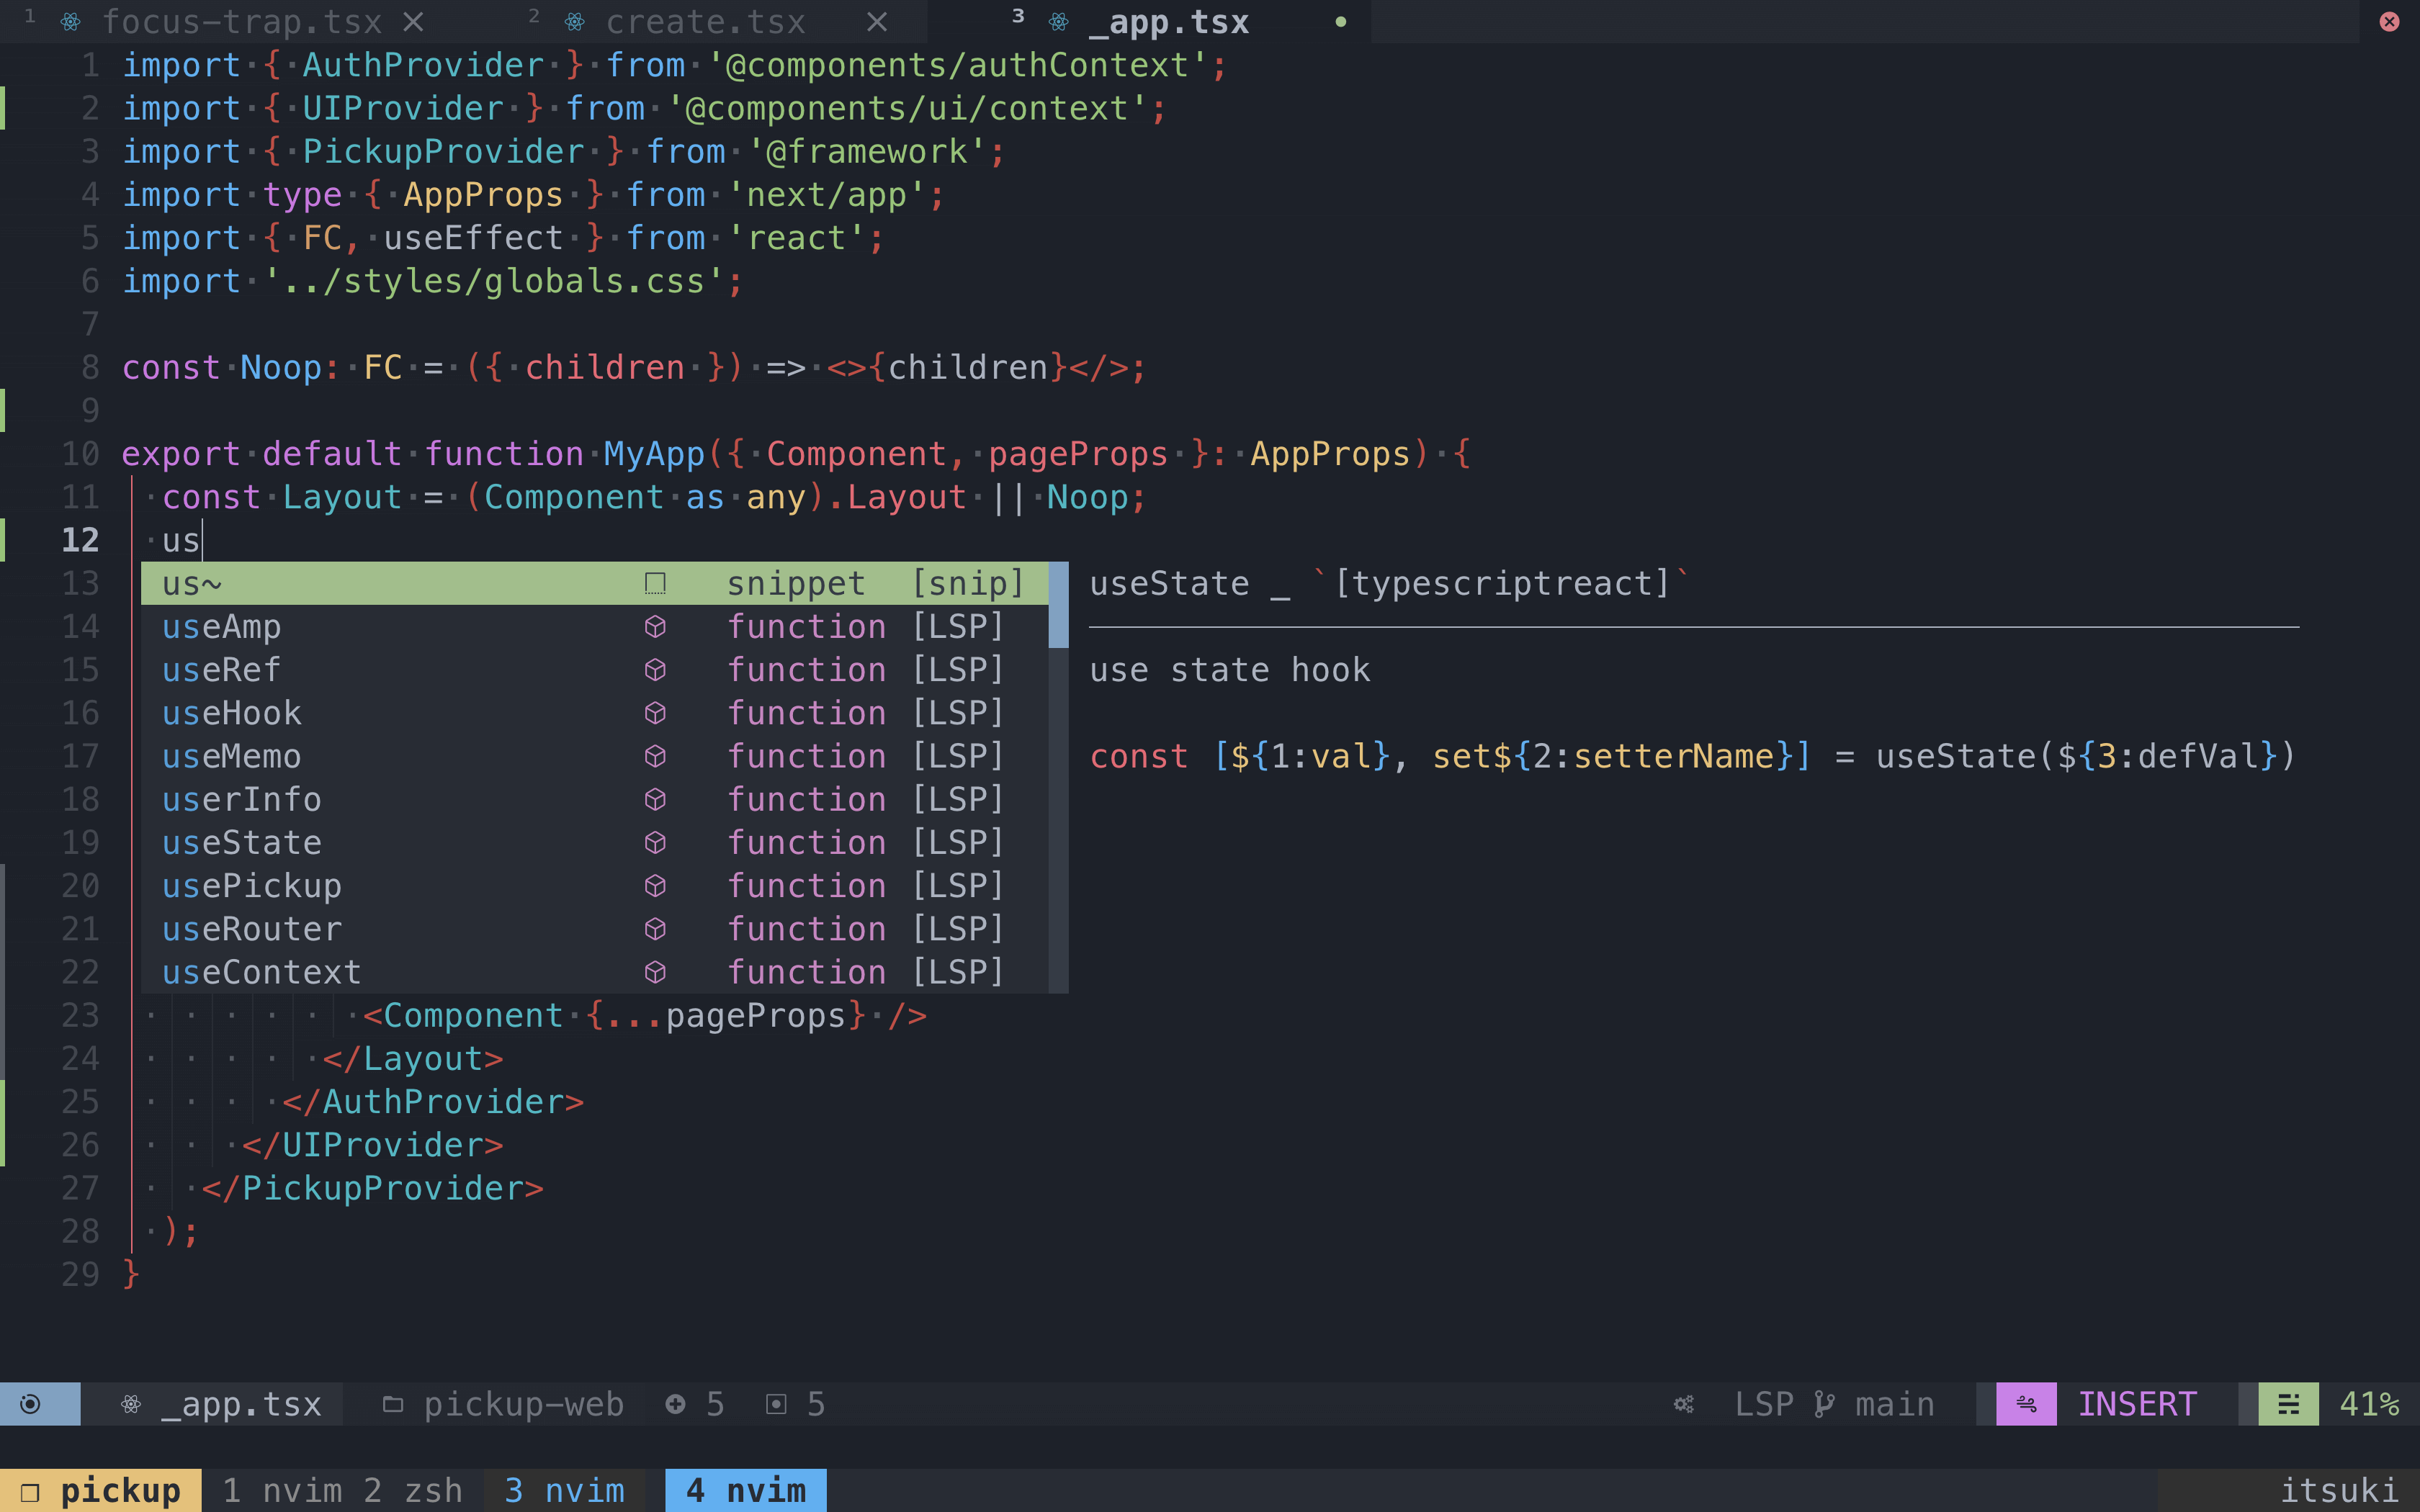This screenshot has width=2420, height=1512.
Task: Click the closing PickupProvider tag on line 27
Action: coord(373,1188)
